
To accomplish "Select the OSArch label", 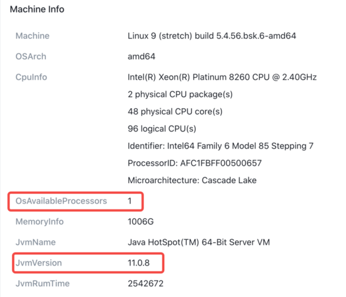I will pos(31,57).
